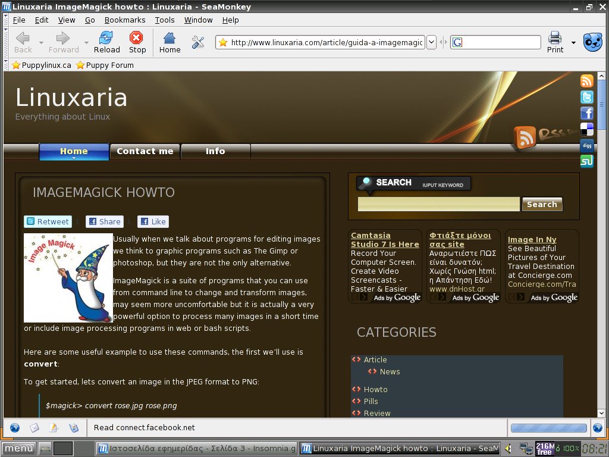
Task: Click the online/offline globe icon at status bar right
Action: click(598, 428)
